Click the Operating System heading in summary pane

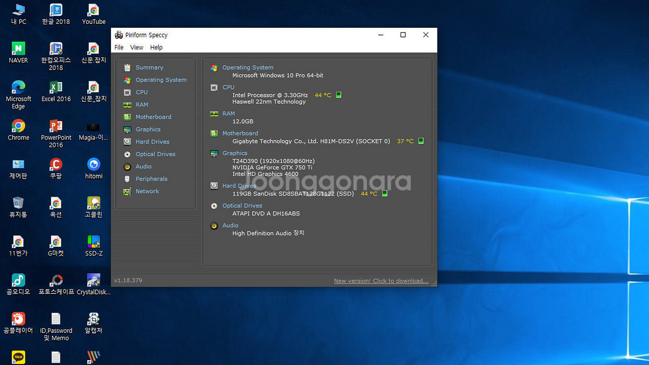pyautogui.click(x=248, y=68)
